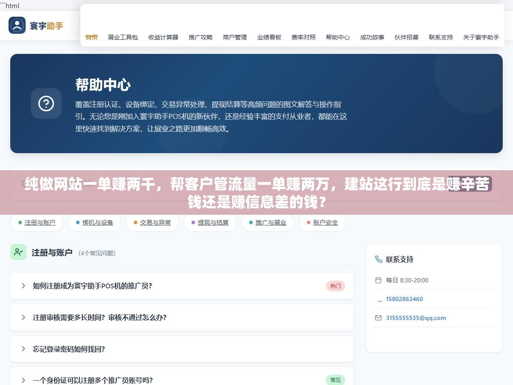Select the 注册与账户 category pill

click(37, 222)
